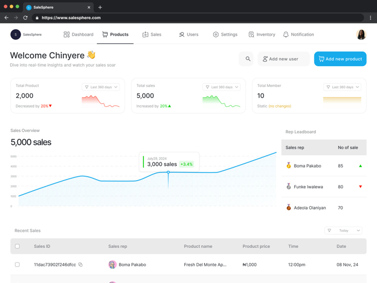This screenshot has width=377, height=283.
Task: Click the Dashboard grid icon
Action: click(67, 34)
